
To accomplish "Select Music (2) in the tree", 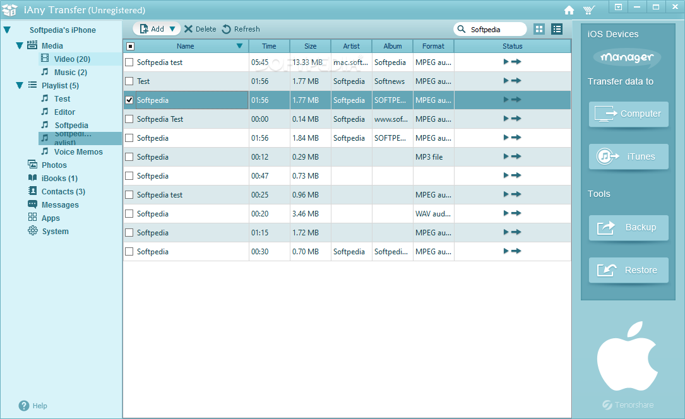I will click(70, 73).
